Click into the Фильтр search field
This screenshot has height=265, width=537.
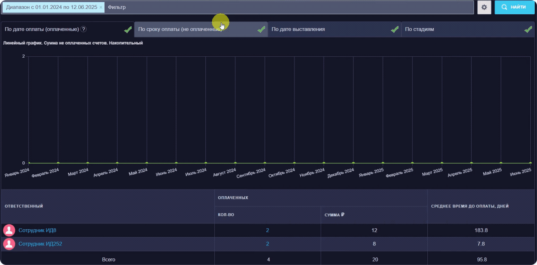[286, 8]
